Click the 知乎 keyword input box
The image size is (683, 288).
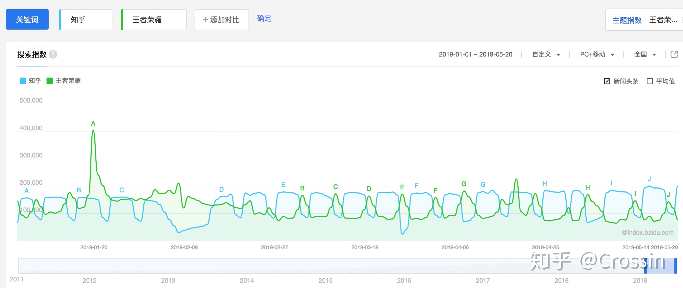[x=86, y=20]
